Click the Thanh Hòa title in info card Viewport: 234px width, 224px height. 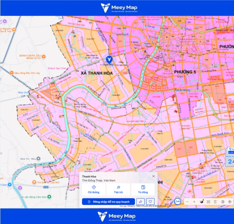click(x=89, y=176)
